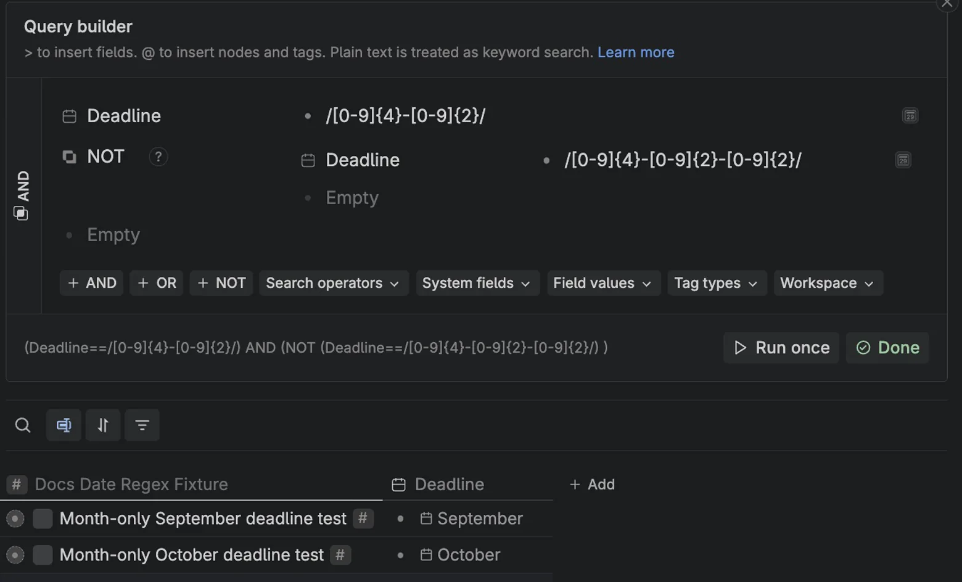This screenshot has height=582, width=962.
Task: Edit the NOT Deadline regex value
Action: (683, 160)
